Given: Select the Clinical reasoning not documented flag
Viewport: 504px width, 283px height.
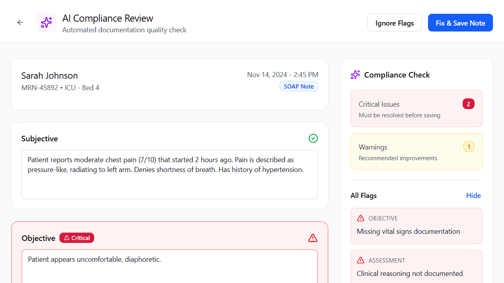Looking at the screenshot, I should pyautogui.click(x=417, y=266).
